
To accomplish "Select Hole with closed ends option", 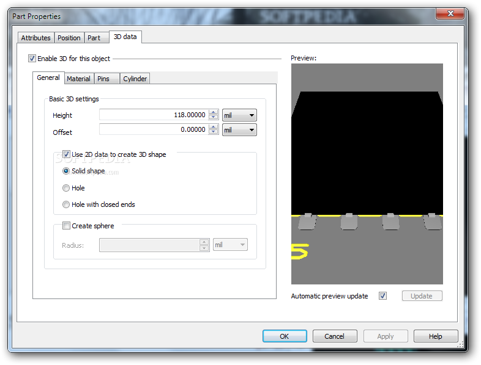I will tap(66, 204).
